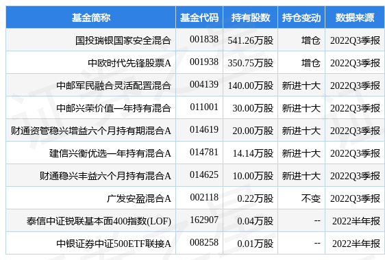Screen dimensions: 385x260
Task: Select fund name 财通资管稳兴增益六个月持有期混合A
Action: click(91, 131)
